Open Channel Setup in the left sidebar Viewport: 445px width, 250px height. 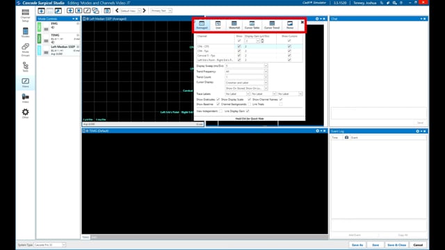[25, 15]
